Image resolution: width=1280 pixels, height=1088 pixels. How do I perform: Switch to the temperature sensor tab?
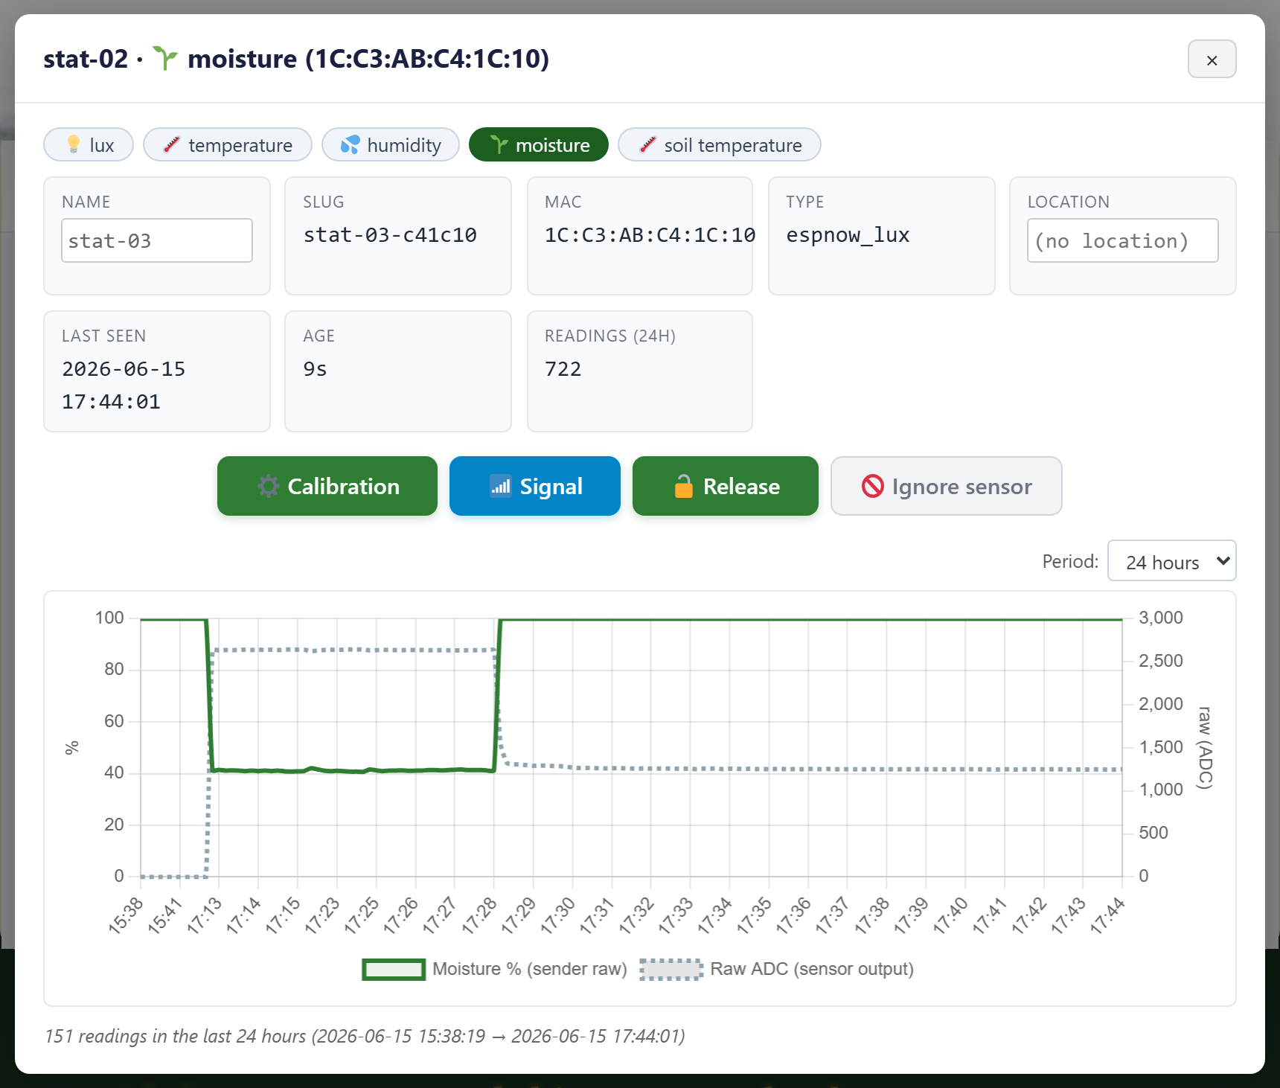point(228,144)
